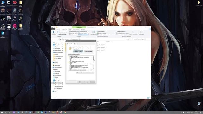
Task: Open the Группировать dropdown in the ribbon
Action: [101, 31]
